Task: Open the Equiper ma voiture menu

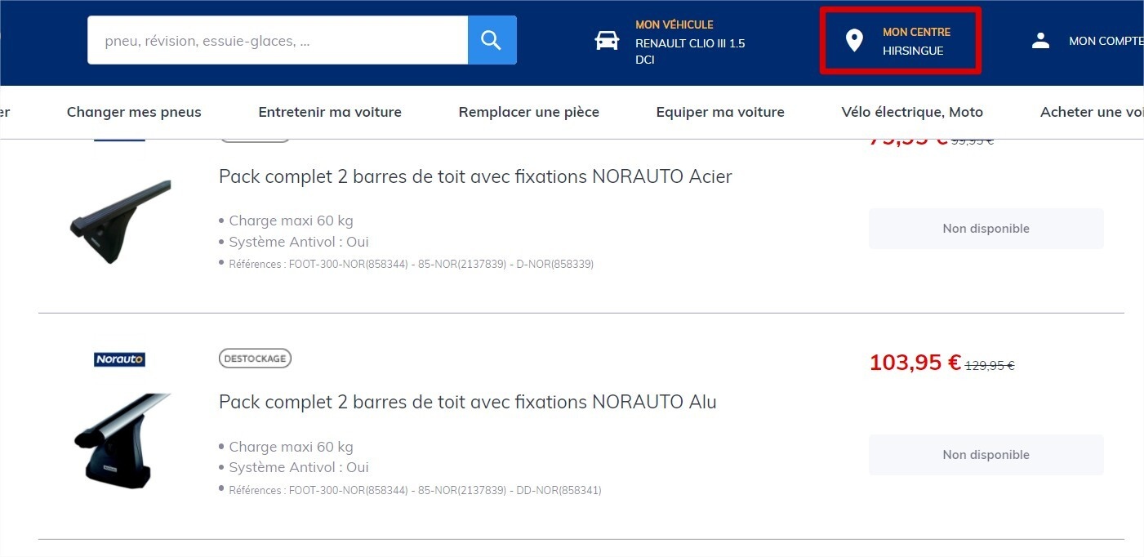Action: coord(720,112)
